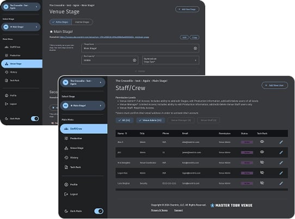Select highlighted Venue Stage item in back window
The image size is (295, 219).
pos(22,64)
